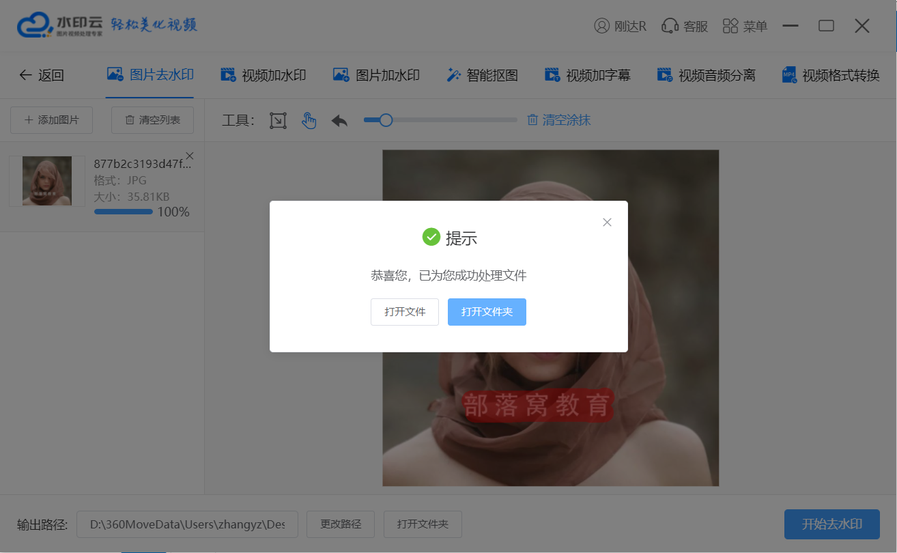
Task: Click the 水印云 cloud logo
Action: click(60, 25)
